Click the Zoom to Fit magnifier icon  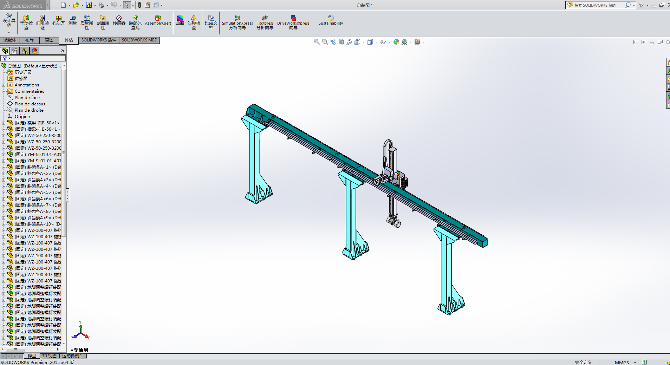point(317,42)
